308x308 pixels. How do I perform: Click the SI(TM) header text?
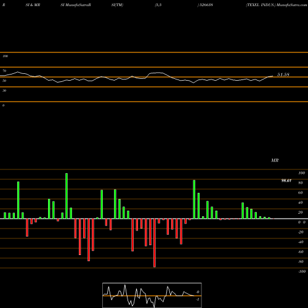pyautogui.click(x=117, y=5)
